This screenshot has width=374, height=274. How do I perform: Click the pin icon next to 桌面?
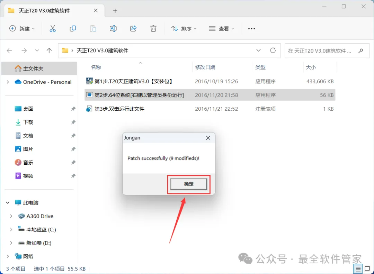pos(73,109)
